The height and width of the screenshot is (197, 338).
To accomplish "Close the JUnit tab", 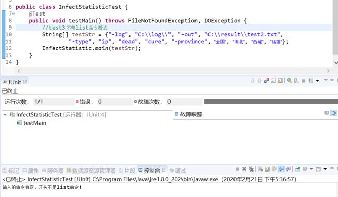I will [25, 82].
